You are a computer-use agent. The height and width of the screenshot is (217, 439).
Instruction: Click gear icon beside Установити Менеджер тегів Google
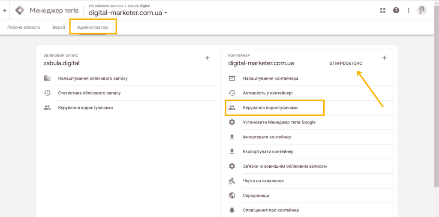(x=232, y=122)
